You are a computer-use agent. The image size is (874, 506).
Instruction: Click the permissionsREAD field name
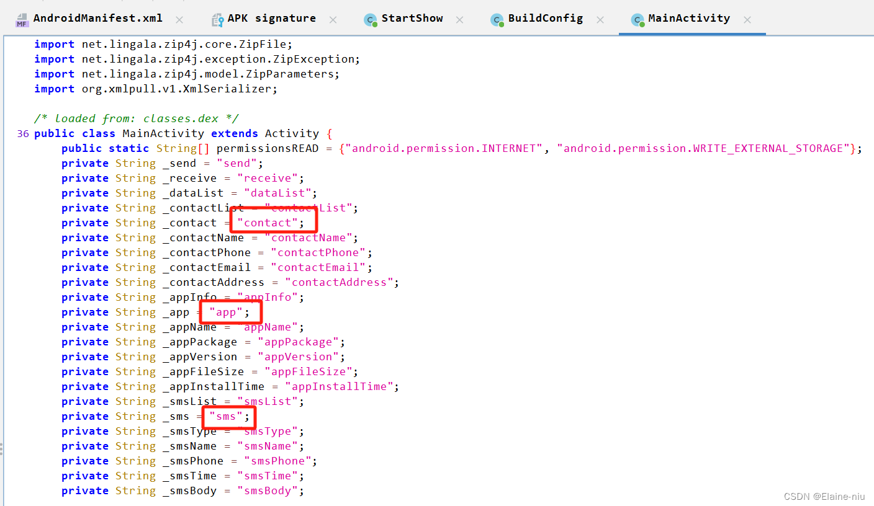click(268, 148)
